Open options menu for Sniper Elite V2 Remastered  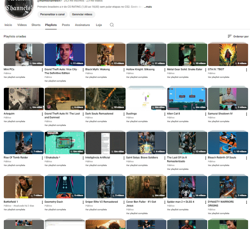pyautogui.click(x=124, y=202)
